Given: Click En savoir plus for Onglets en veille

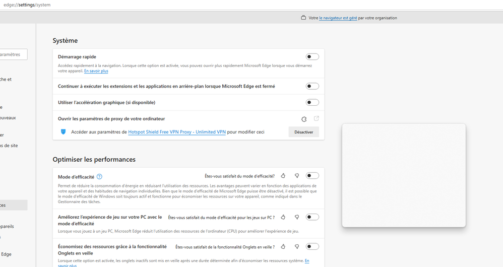Looking at the screenshot, I should 307,261.
